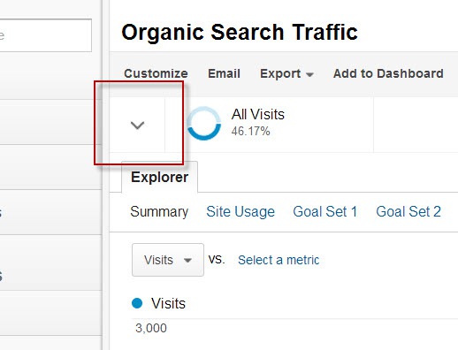Click the empty segment slot beside All Visits
458x350 pixels.
tap(416, 125)
